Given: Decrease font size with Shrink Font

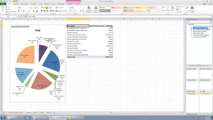Looking at the screenshot, I should 38,8.
